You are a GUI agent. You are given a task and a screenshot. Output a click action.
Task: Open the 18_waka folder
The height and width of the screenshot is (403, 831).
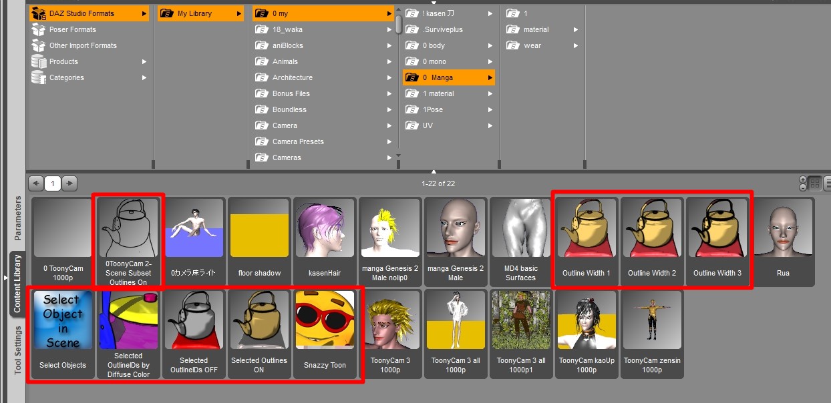click(x=323, y=29)
